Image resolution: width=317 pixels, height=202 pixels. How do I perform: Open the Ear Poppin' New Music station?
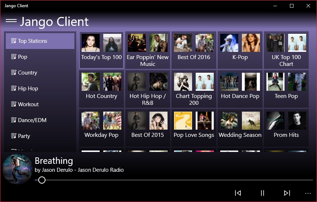click(x=148, y=50)
